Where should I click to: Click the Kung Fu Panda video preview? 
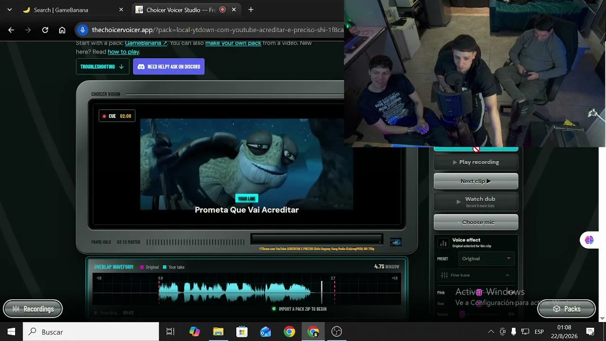tap(246, 164)
